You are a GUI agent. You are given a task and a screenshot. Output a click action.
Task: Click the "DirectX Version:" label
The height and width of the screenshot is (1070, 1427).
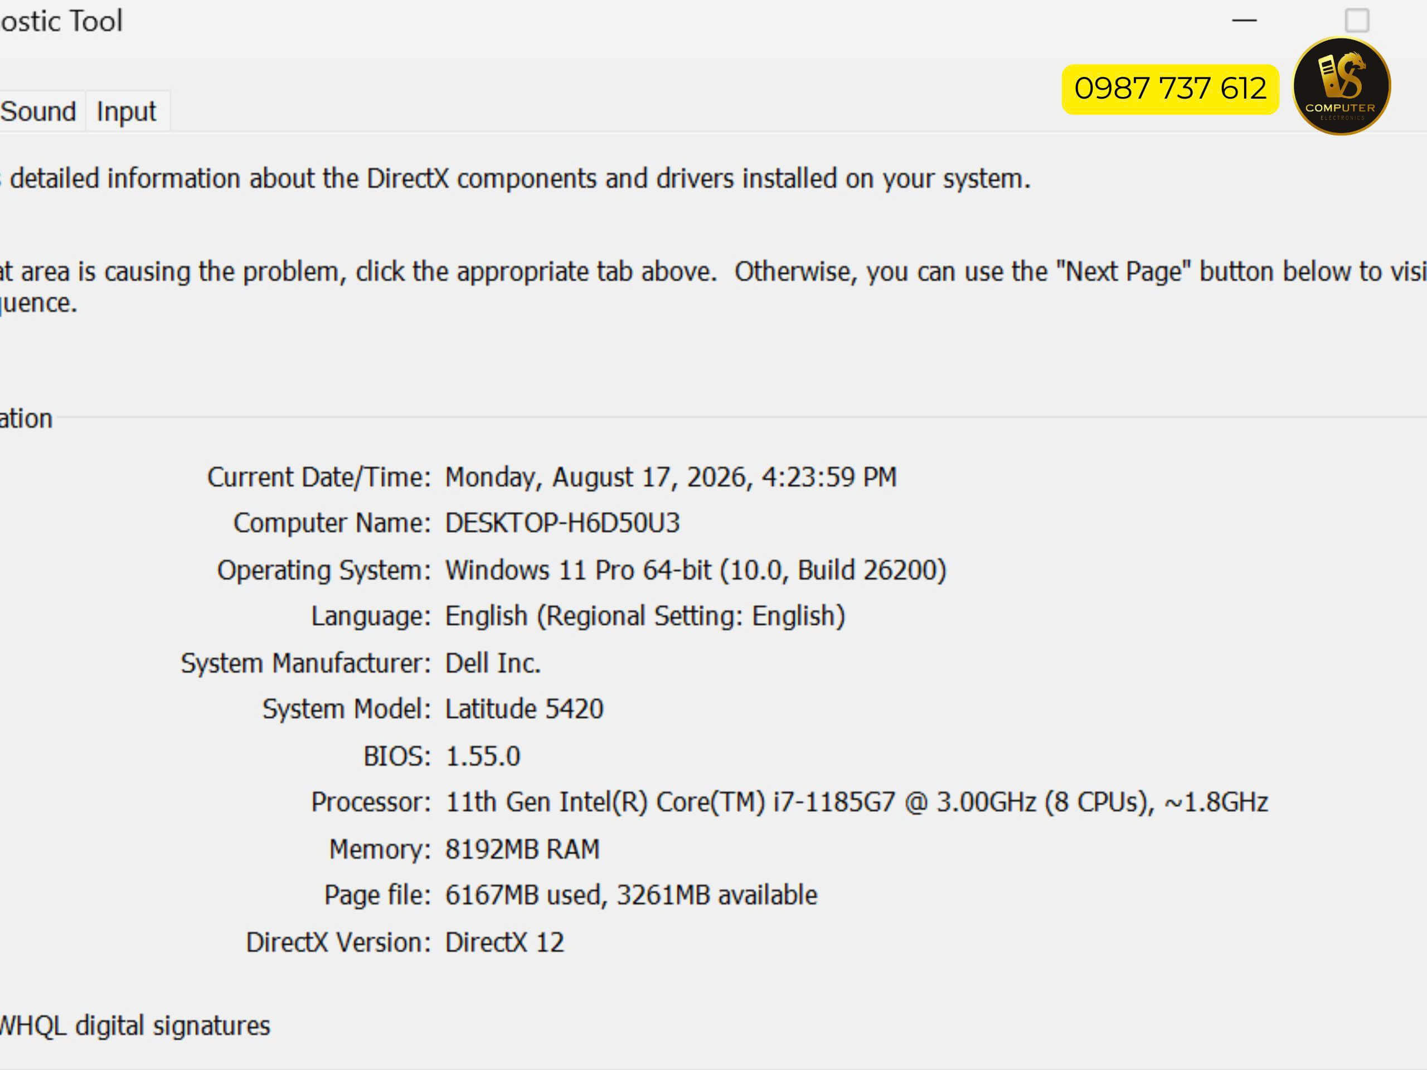tap(338, 943)
